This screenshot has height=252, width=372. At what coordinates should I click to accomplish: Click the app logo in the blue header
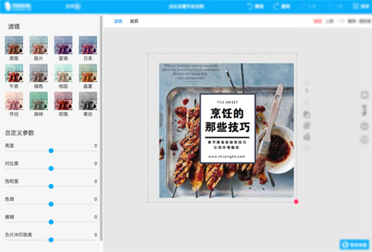[x=18, y=6]
